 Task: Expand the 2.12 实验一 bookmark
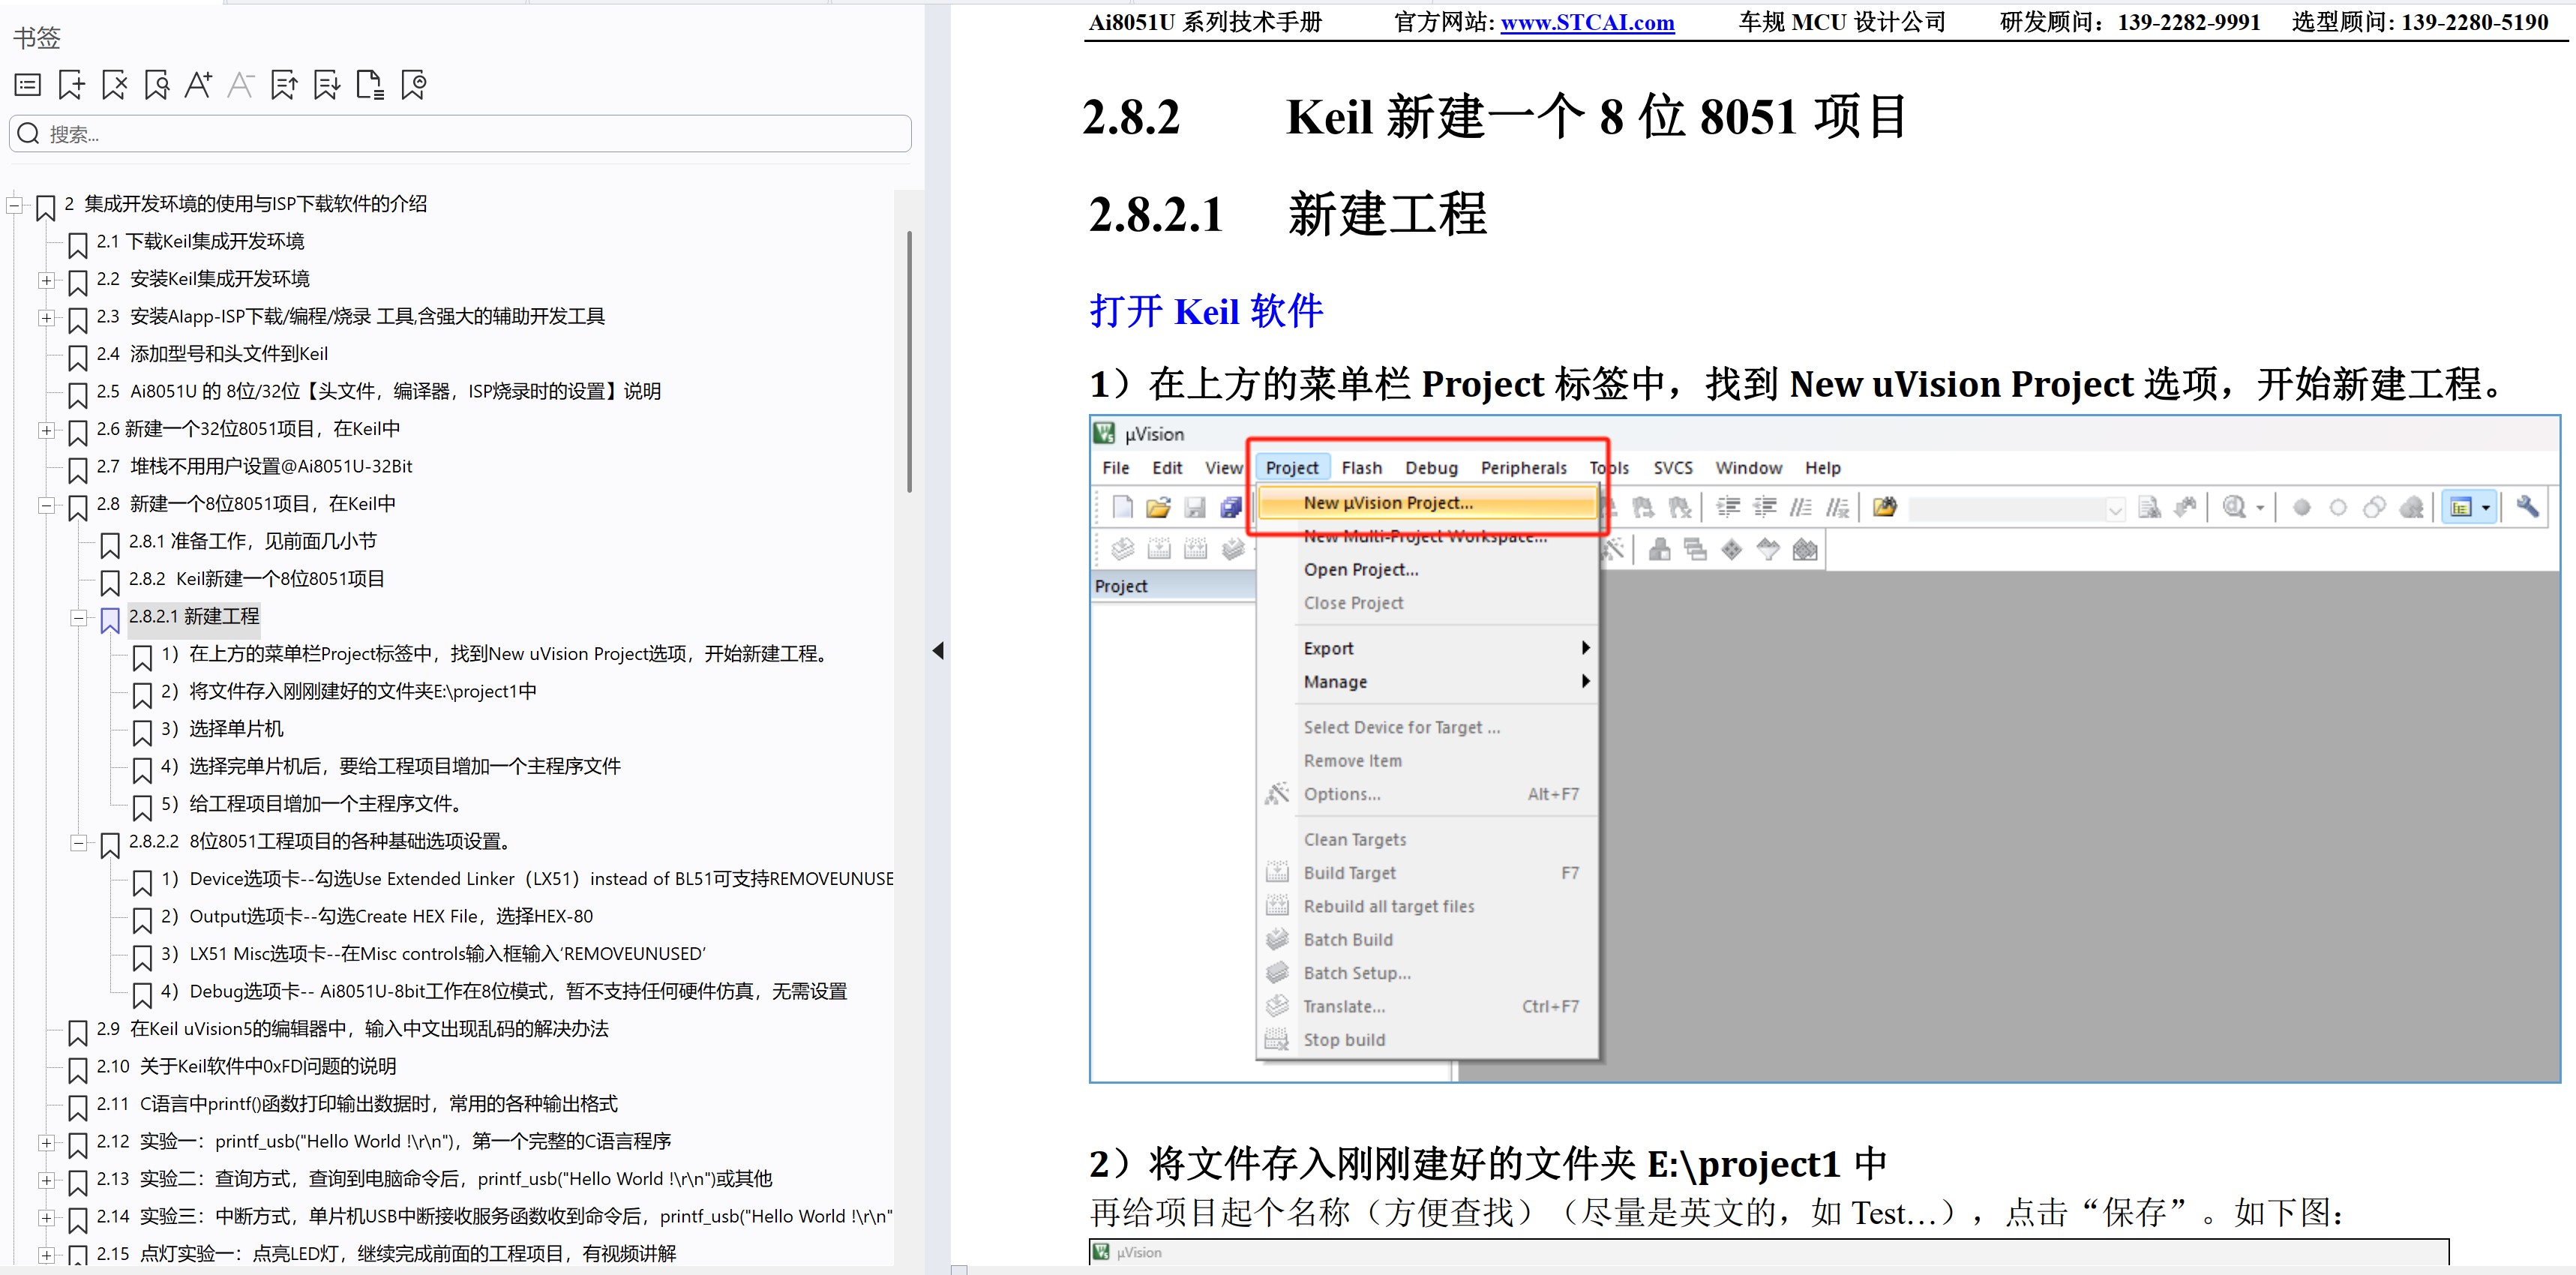46,1143
